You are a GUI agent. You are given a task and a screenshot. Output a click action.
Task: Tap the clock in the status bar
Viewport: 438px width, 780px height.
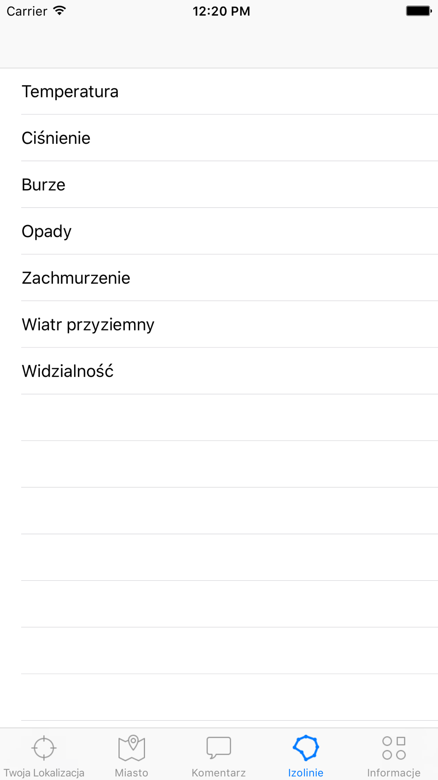click(x=221, y=11)
